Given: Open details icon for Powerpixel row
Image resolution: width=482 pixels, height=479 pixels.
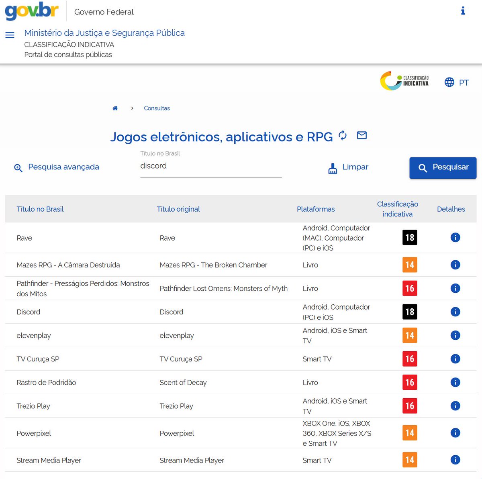Looking at the screenshot, I should coord(455,433).
